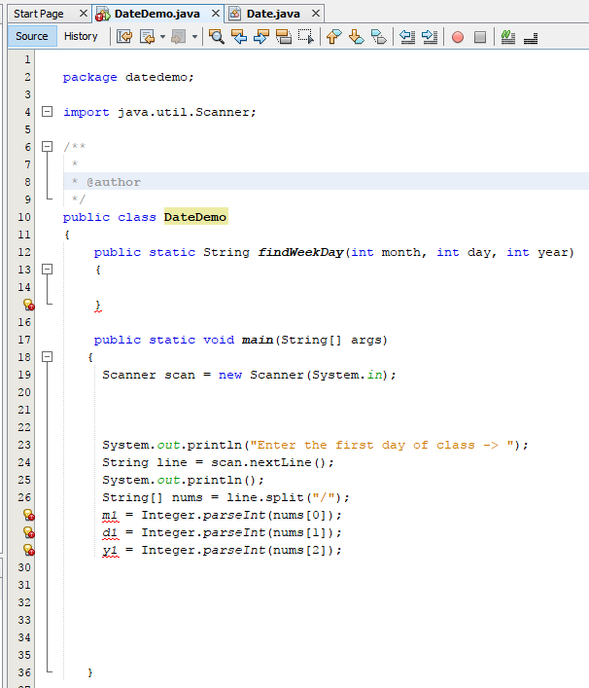This screenshot has width=589, height=688.
Task: Jump to Next Bookmark icon
Action: click(357, 37)
